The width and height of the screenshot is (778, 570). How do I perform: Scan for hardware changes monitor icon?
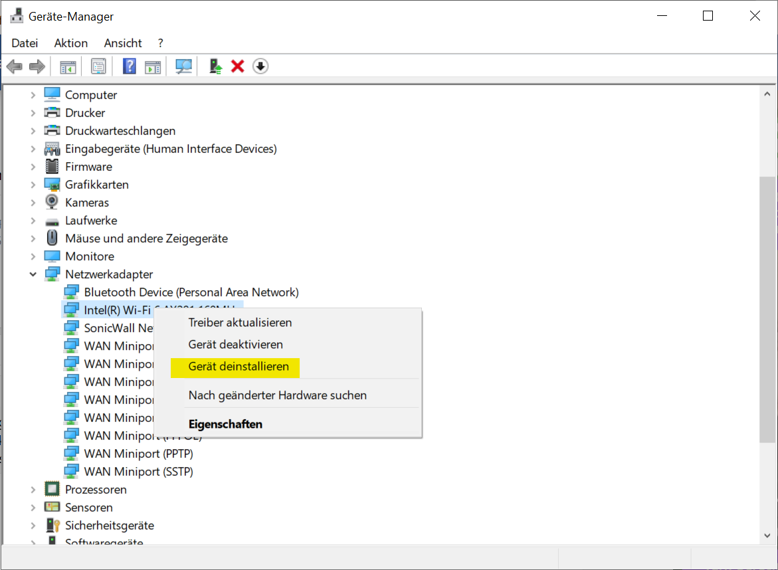tap(183, 66)
